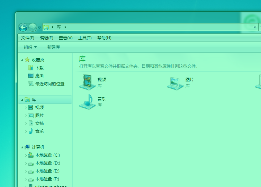Collapse the 计算机 tree section
Viewport: 261px width, 187px height.
tap(22, 147)
